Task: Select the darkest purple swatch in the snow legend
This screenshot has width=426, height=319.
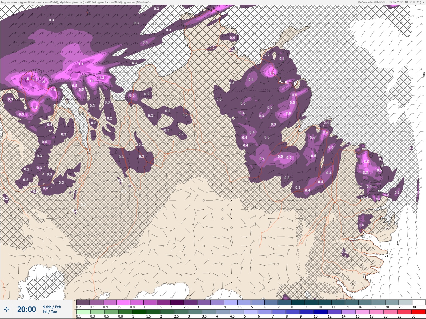Action: [x=177, y=302]
